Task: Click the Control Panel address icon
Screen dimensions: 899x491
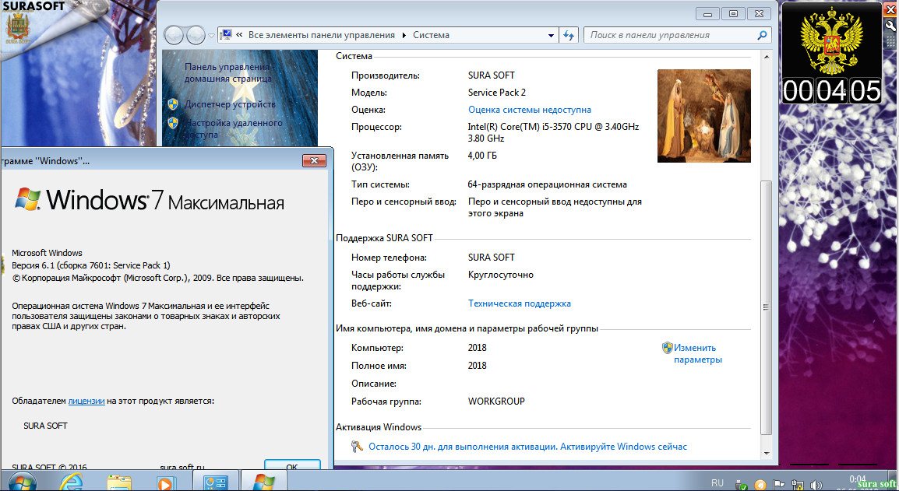Action: [x=227, y=34]
